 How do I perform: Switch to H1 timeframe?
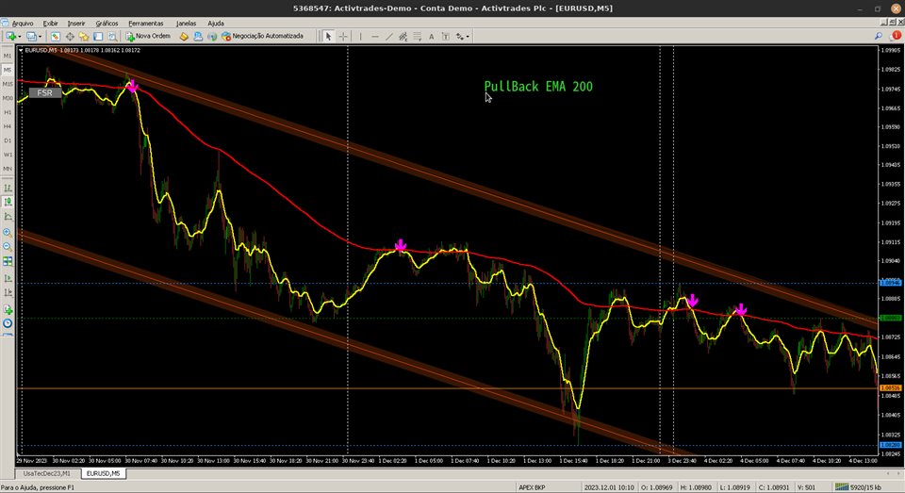(8, 112)
